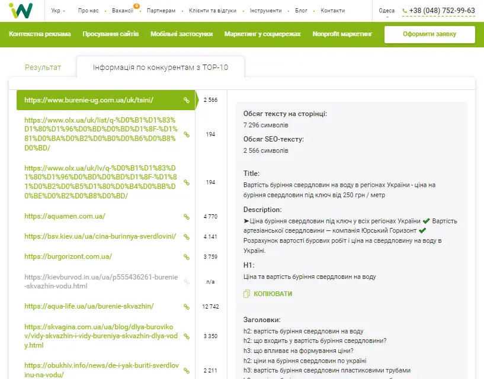The width and height of the screenshot is (484, 379).
Task: Click the Оформити заявку button
Action: (429, 34)
